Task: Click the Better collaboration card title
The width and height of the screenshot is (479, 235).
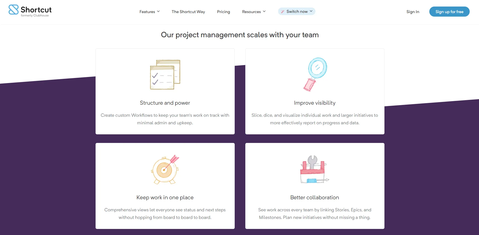Action: coord(315,198)
